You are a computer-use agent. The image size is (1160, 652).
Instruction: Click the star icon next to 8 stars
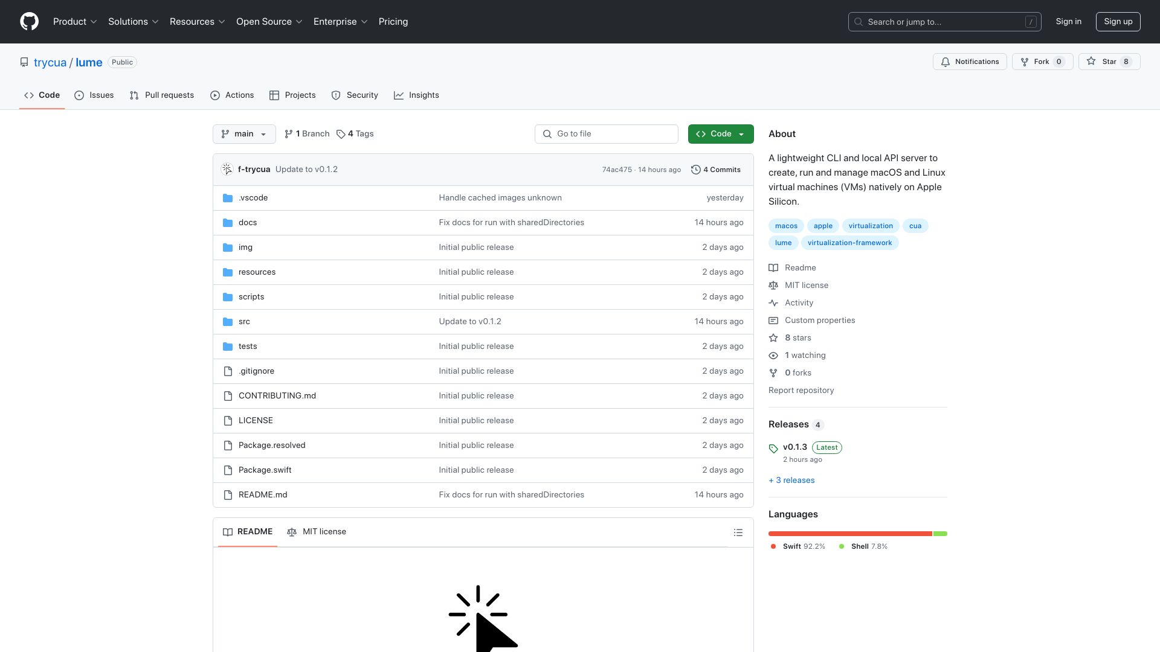tap(773, 338)
